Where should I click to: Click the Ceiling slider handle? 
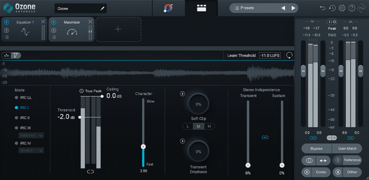tap(102, 96)
